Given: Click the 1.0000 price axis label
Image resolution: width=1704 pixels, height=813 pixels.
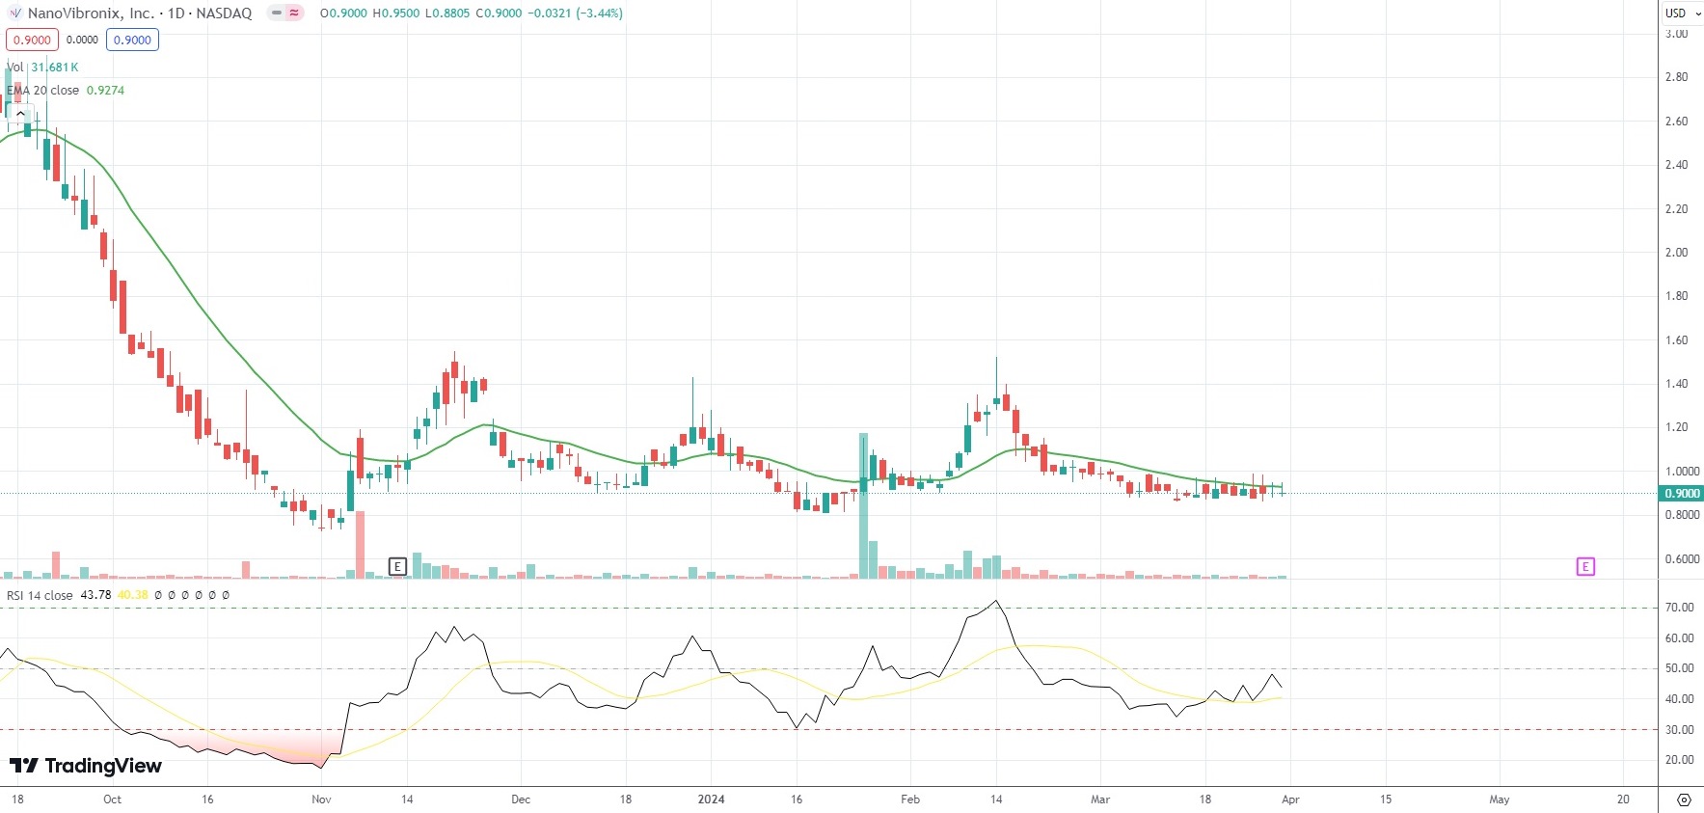Looking at the screenshot, I should click(1682, 472).
